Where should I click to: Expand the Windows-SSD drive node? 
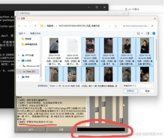coord(20,66)
